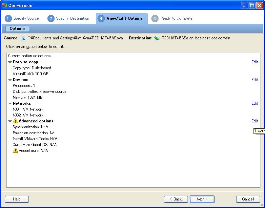The image size is (265, 208).
Task: Click the warning tooltip at right edge
Action: click(259, 131)
